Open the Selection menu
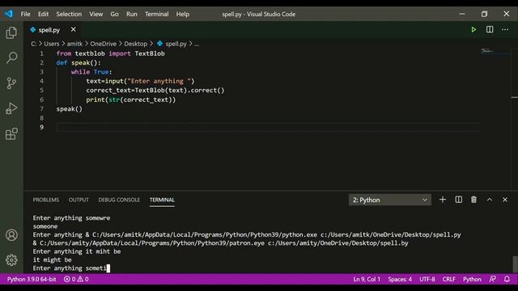The width and height of the screenshot is (518, 291). 69,15
